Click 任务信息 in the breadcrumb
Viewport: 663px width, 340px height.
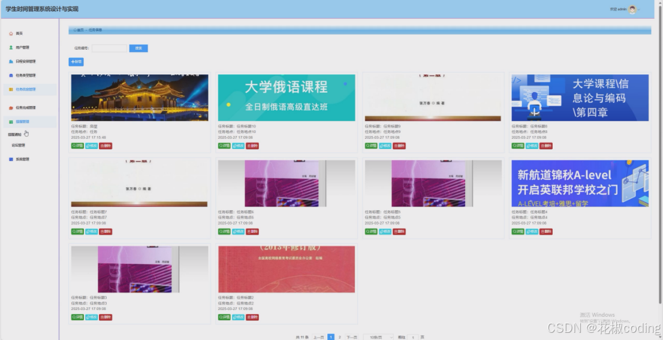pyautogui.click(x=95, y=30)
